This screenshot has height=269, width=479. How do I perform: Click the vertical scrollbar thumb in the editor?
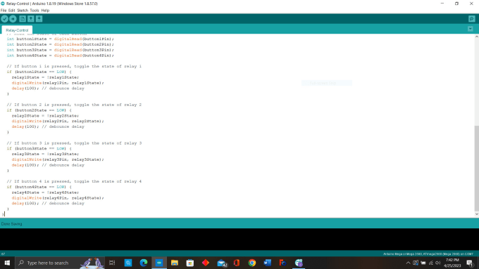477,168
